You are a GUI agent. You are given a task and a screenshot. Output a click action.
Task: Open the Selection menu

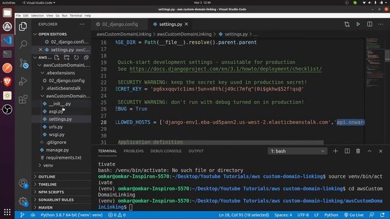pos(37,15)
